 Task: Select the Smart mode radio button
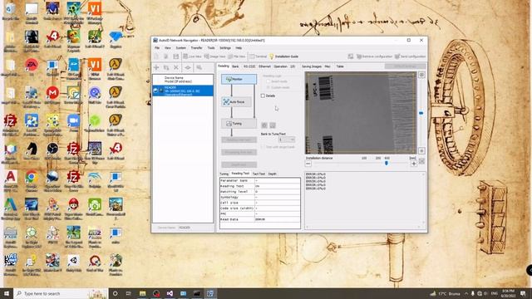pos(268,81)
